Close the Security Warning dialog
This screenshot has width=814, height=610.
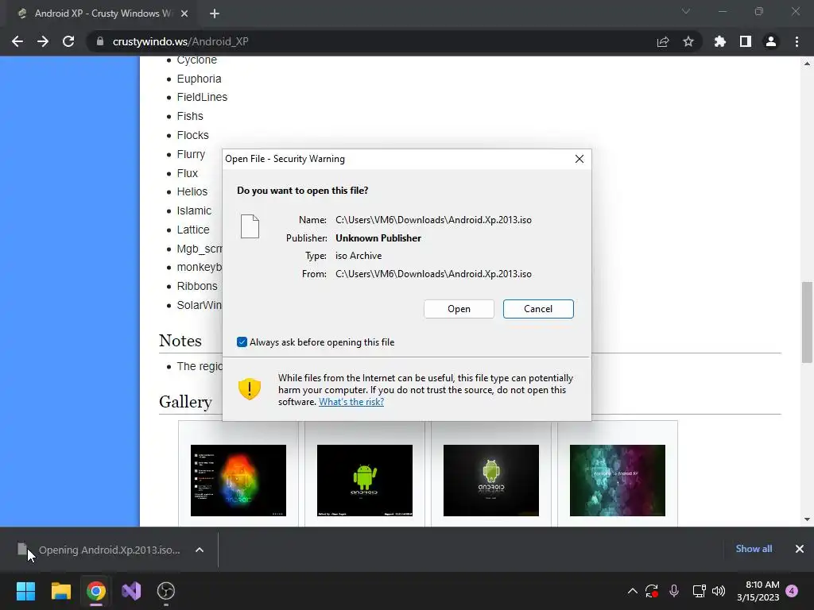[x=579, y=159]
